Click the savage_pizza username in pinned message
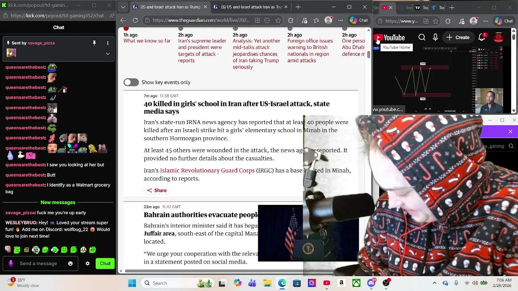The width and height of the screenshot is (518, 291). [41, 43]
